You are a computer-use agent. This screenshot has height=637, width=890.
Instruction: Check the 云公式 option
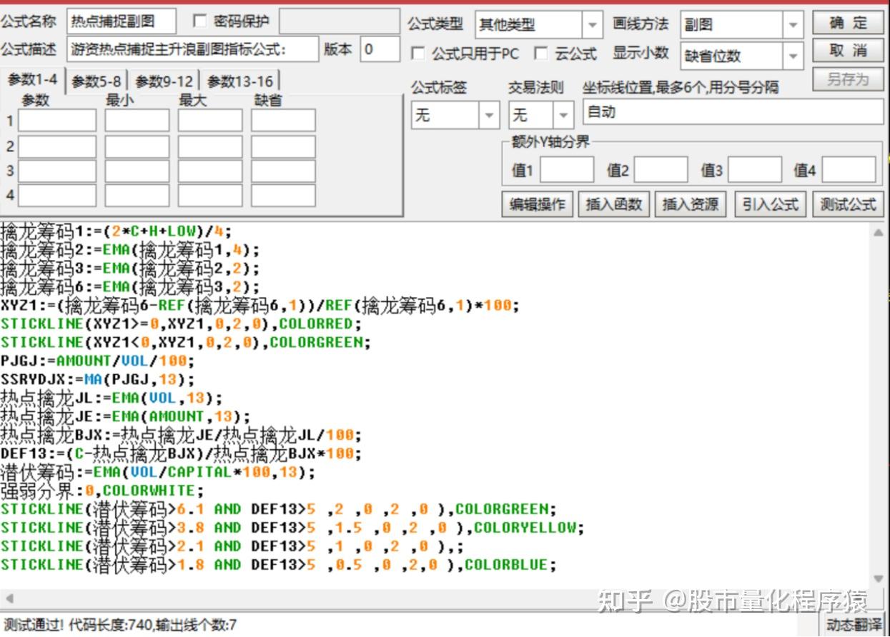click(542, 54)
